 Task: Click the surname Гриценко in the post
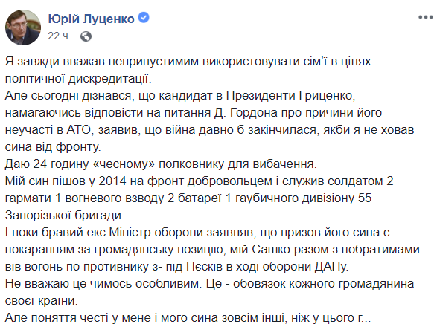pyautogui.click(x=328, y=96)
